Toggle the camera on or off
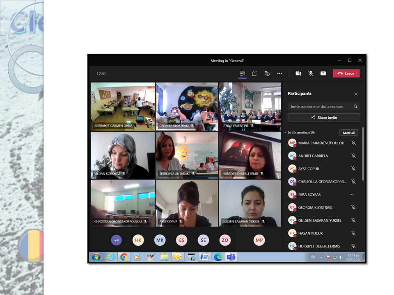Screen dimensions: 394x295 click(x=298, y=73)
